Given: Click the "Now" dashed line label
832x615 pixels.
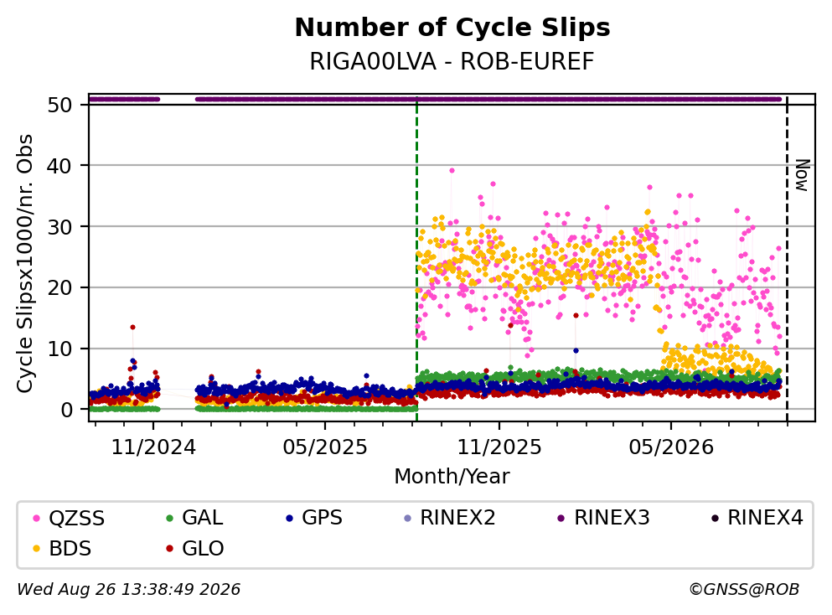Looking at the screenshot, I should pyautogui.click(x=802, y=175).
